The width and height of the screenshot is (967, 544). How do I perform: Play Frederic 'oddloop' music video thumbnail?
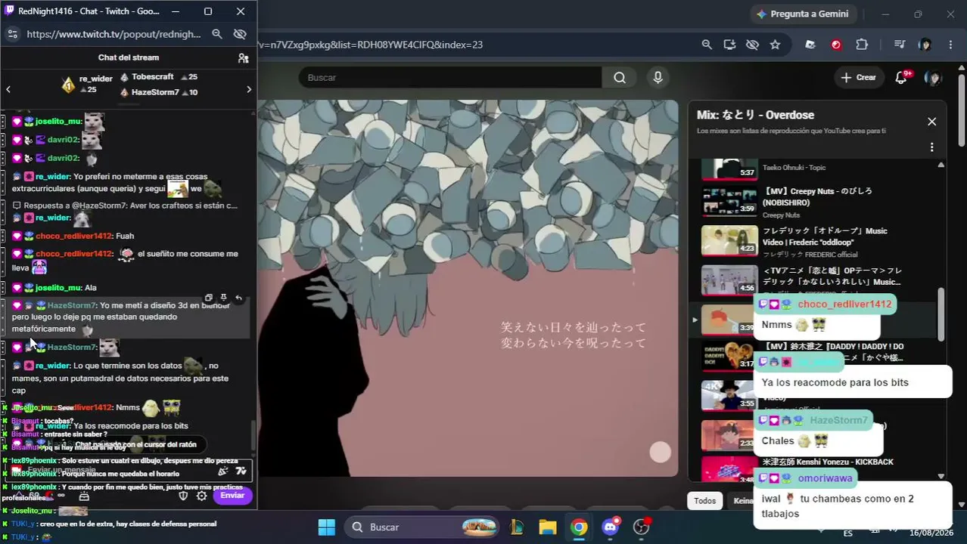[x=729, y=241]
